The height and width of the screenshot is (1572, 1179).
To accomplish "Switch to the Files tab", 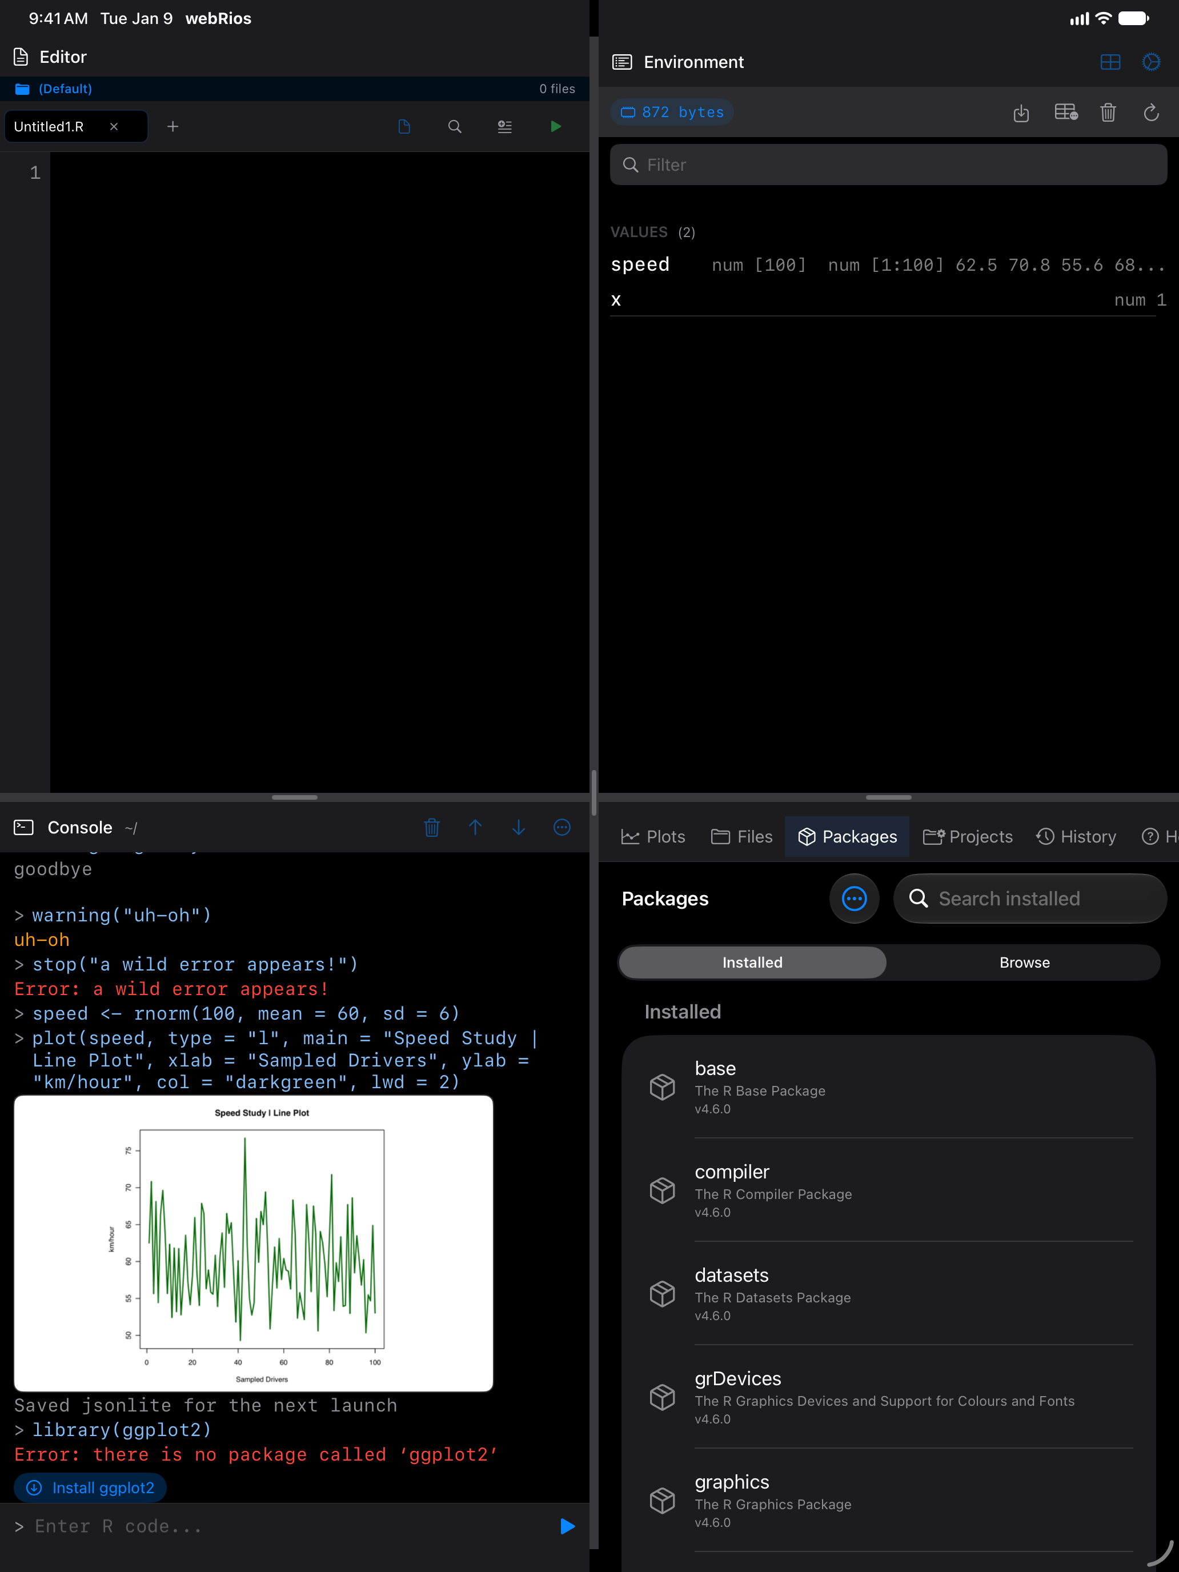I will (741, 836).
